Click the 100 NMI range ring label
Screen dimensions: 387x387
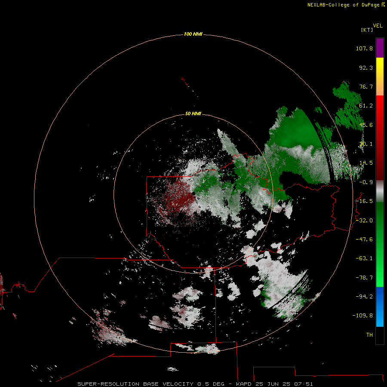point(193,34)
